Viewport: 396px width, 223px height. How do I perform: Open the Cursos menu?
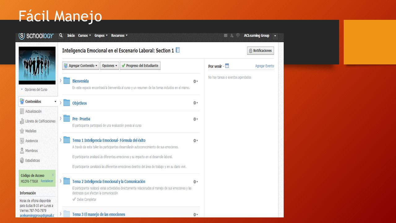point(84,36)
